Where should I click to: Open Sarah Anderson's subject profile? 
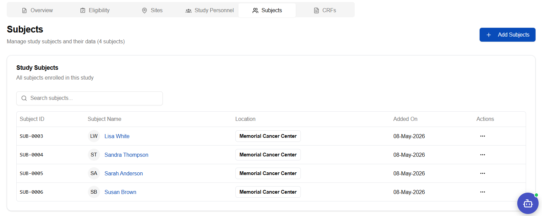[x=123, y=173]
